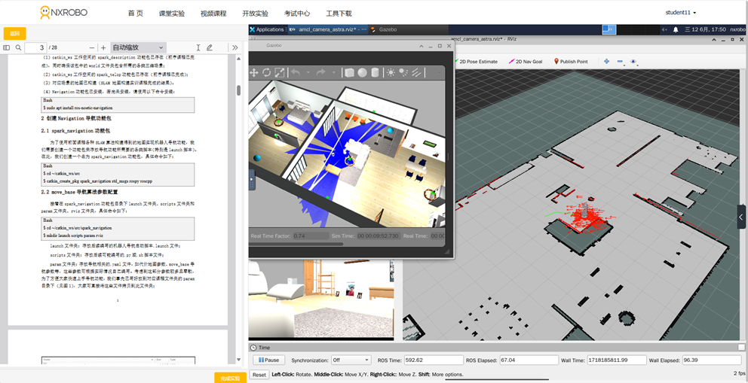Pause the RViz time simulation
Viewport: 748px width, 383px height.
(268, 360)
